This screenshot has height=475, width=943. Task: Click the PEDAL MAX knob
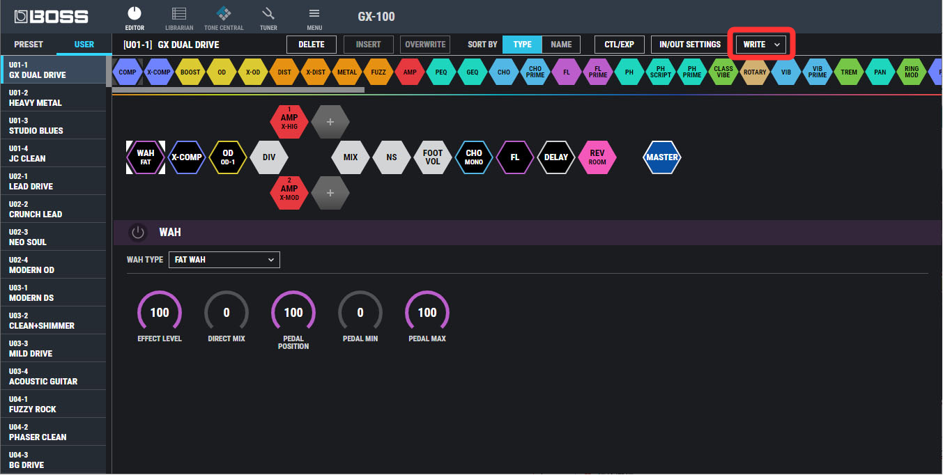(427, 313)
